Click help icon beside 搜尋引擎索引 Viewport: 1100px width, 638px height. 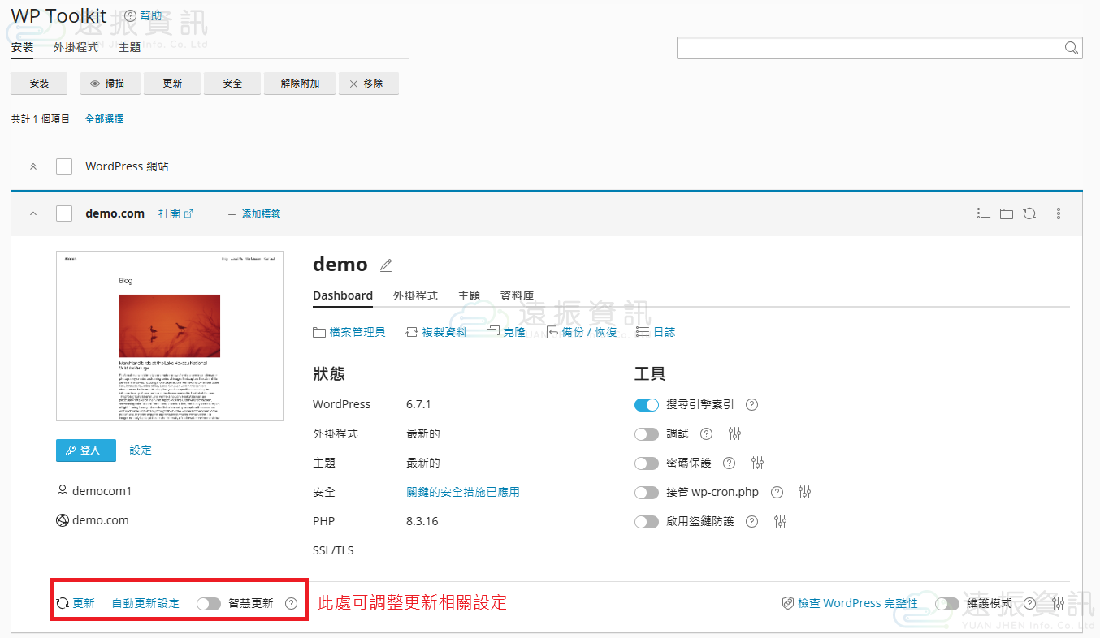[751, 404]
